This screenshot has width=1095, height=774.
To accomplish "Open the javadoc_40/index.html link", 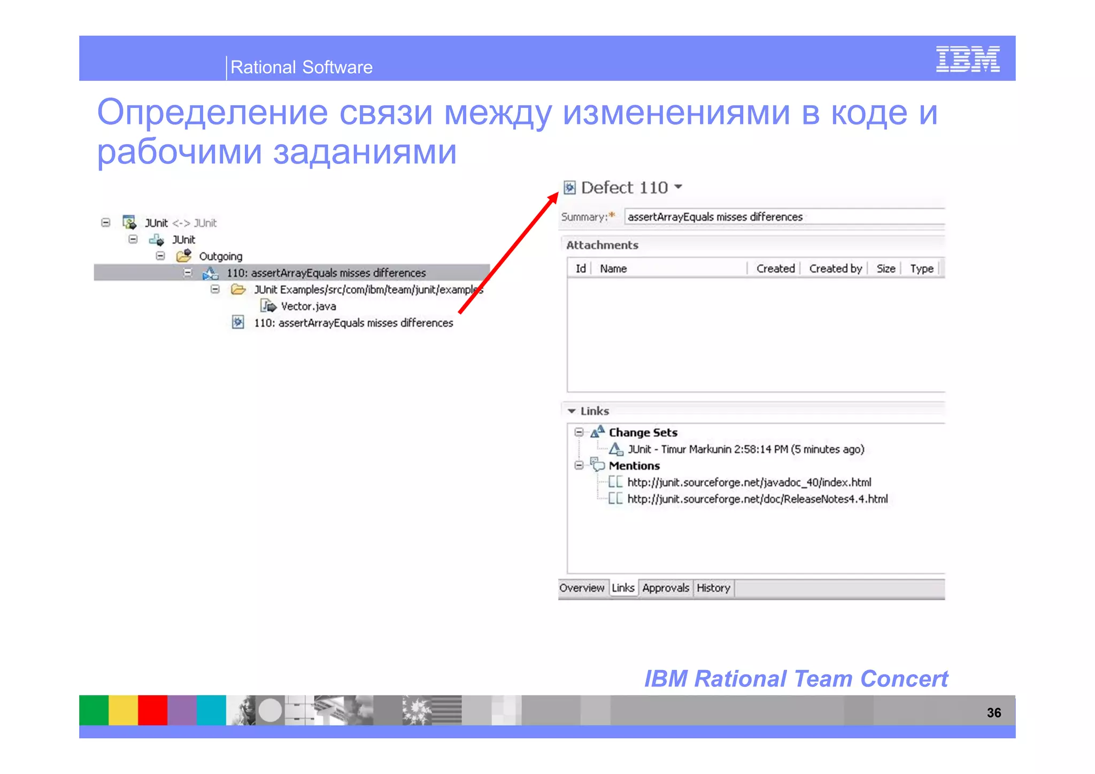I will [749, 482].
